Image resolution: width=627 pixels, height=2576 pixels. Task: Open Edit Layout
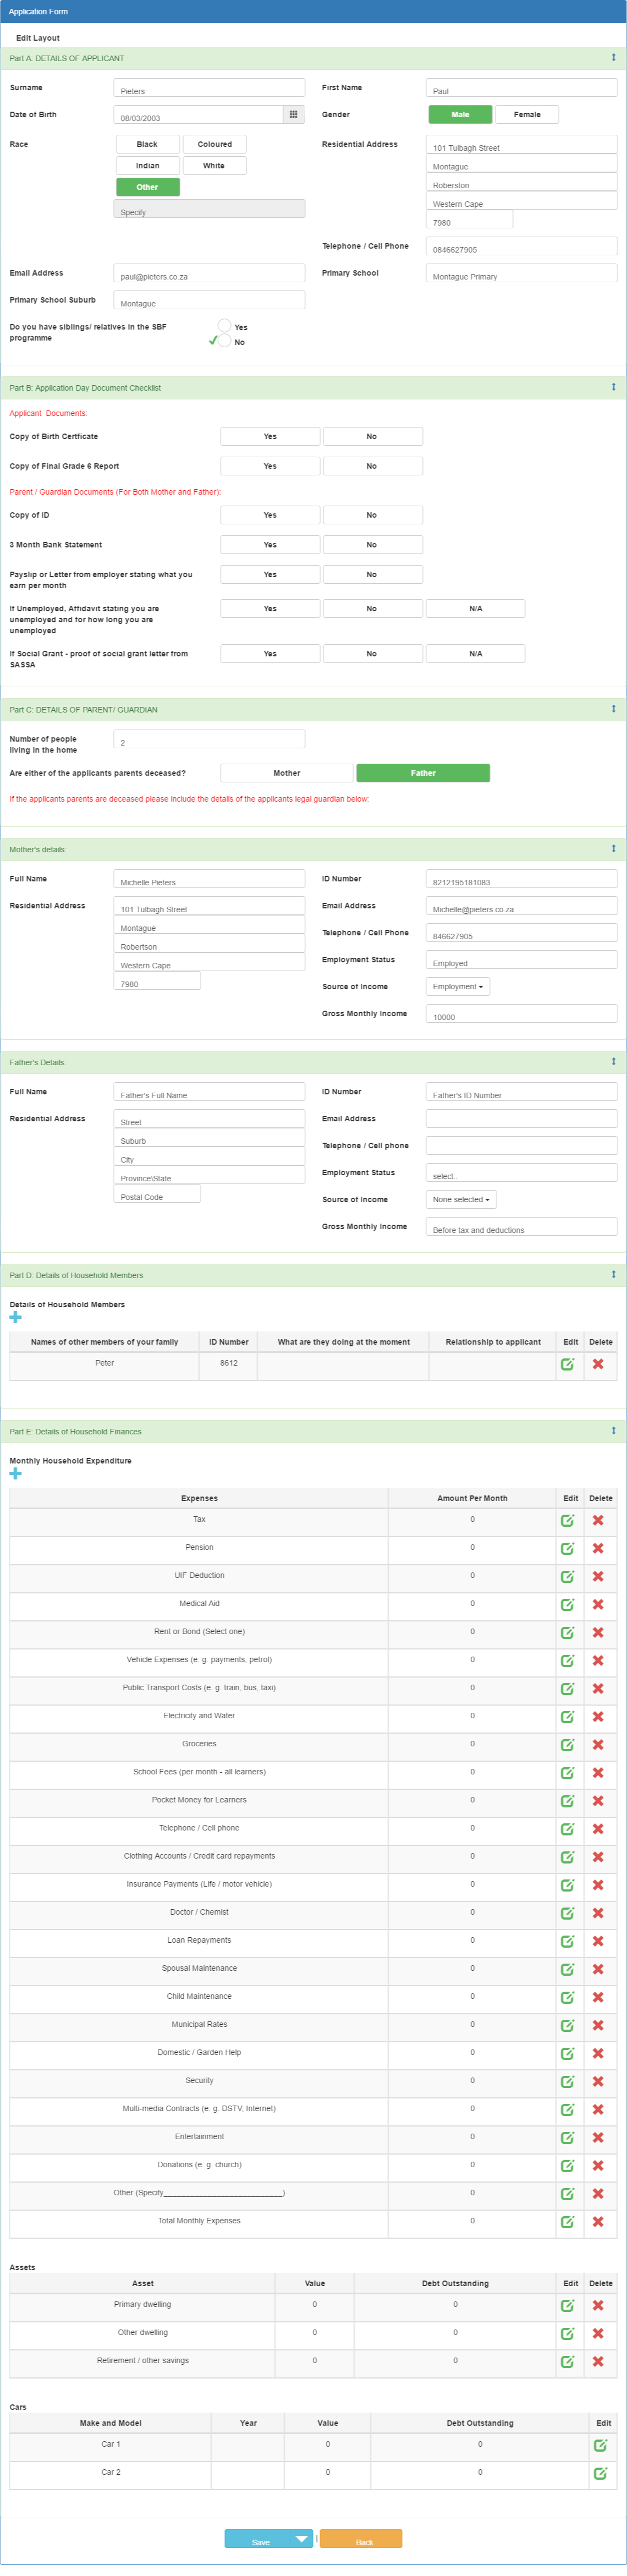(38, 38)
